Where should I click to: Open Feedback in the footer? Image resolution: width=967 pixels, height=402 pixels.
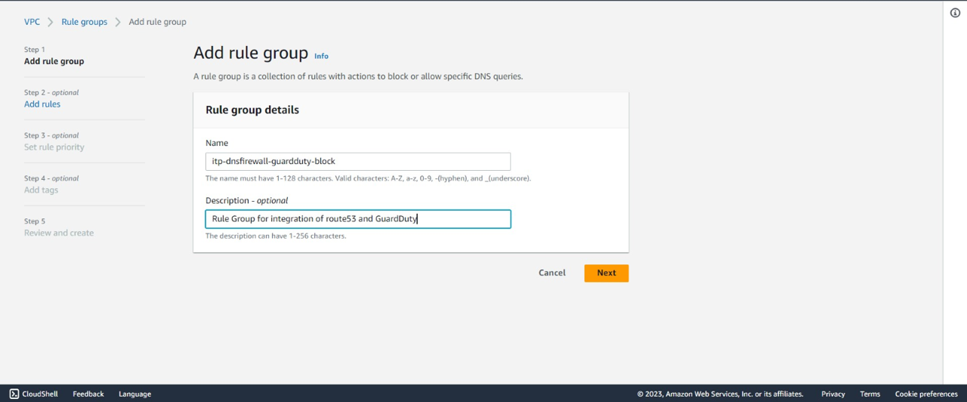coord(88,394)
